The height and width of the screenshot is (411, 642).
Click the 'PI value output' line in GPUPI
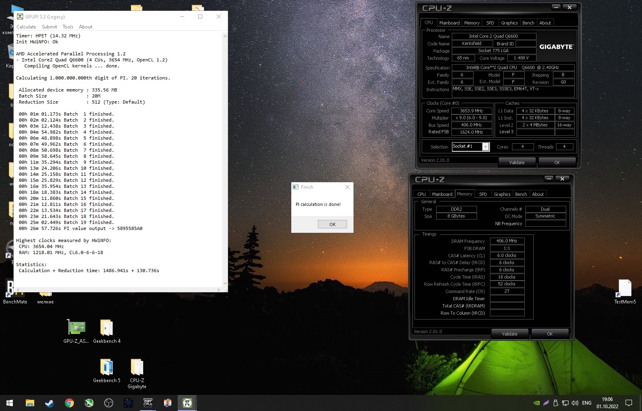[x=81, y=228]
